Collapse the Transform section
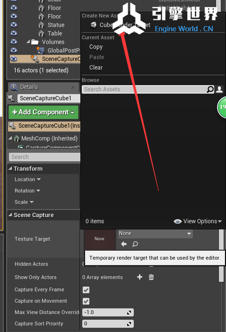The width and height of the screenshot is (226, 332). point(10,168)
